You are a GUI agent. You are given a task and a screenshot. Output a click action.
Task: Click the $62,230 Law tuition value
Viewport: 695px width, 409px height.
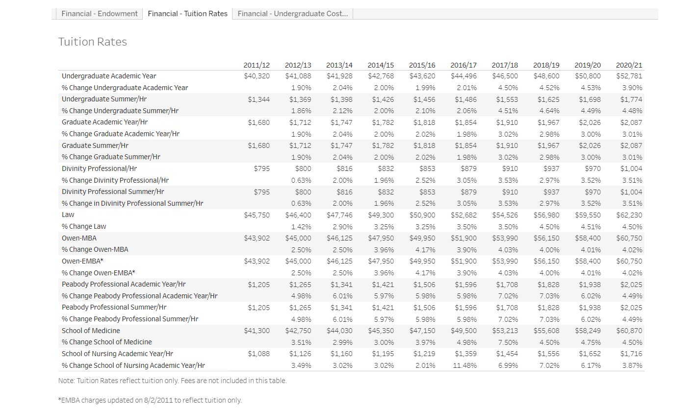pos(630,215)
